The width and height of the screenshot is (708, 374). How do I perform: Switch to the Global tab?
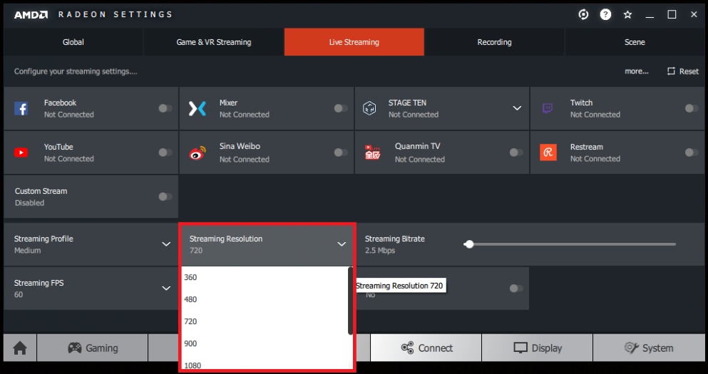(73, 42)
